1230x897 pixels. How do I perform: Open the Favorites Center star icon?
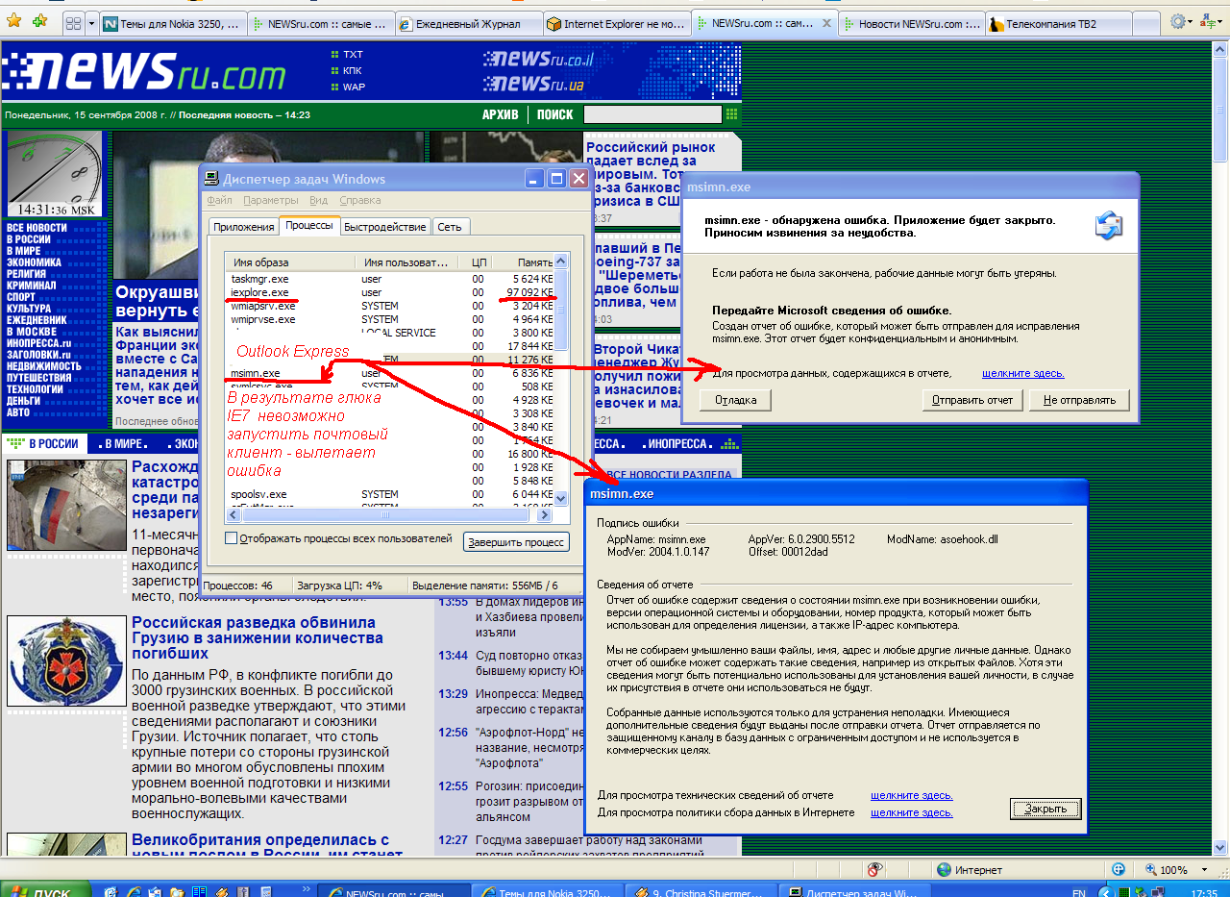13,21
